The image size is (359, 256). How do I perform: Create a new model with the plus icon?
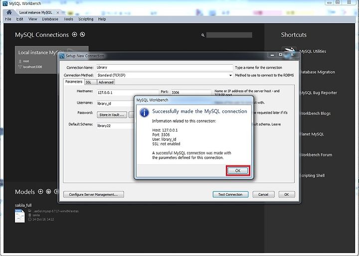pos(40,191)
